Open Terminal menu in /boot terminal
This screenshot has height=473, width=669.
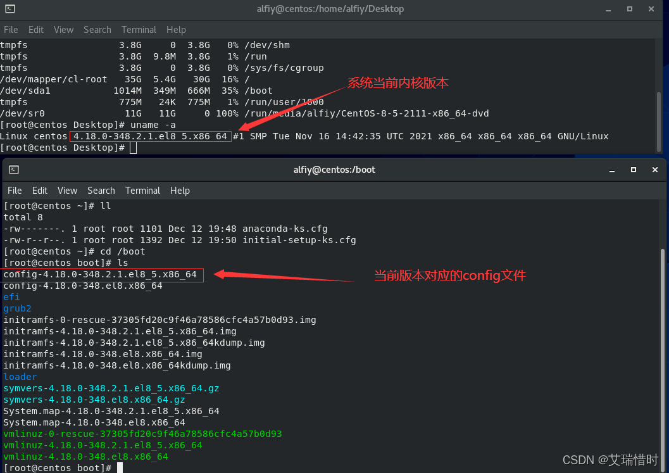142,191
